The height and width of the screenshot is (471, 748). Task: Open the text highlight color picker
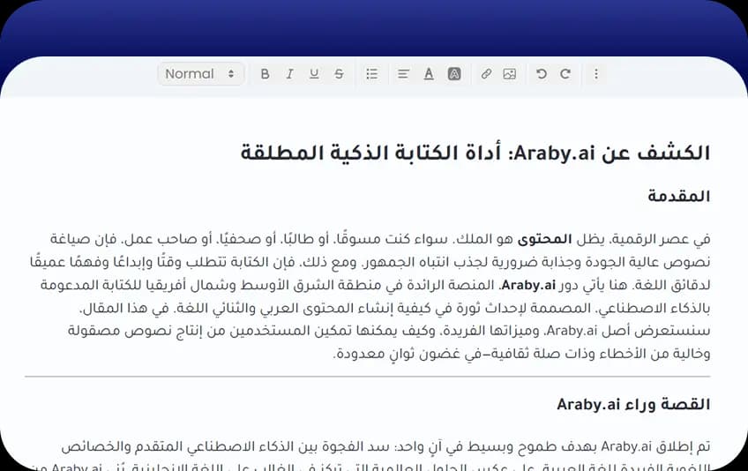(x=454, y=74)
